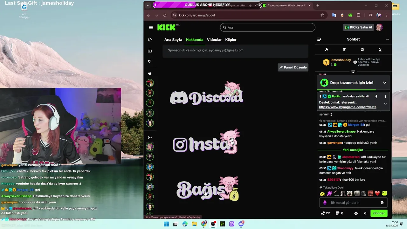Click the live broadcast sidebar icon
The image size is (407, 229).
[150, 137]
